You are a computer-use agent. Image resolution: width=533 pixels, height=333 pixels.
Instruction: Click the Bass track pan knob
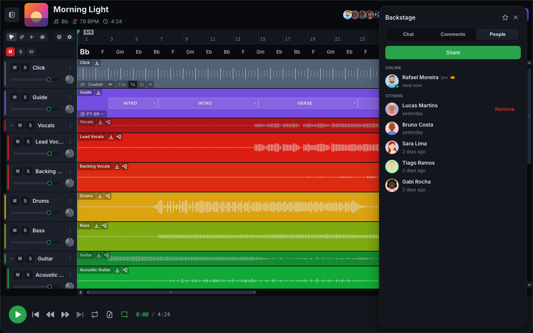tap(70, 242)
